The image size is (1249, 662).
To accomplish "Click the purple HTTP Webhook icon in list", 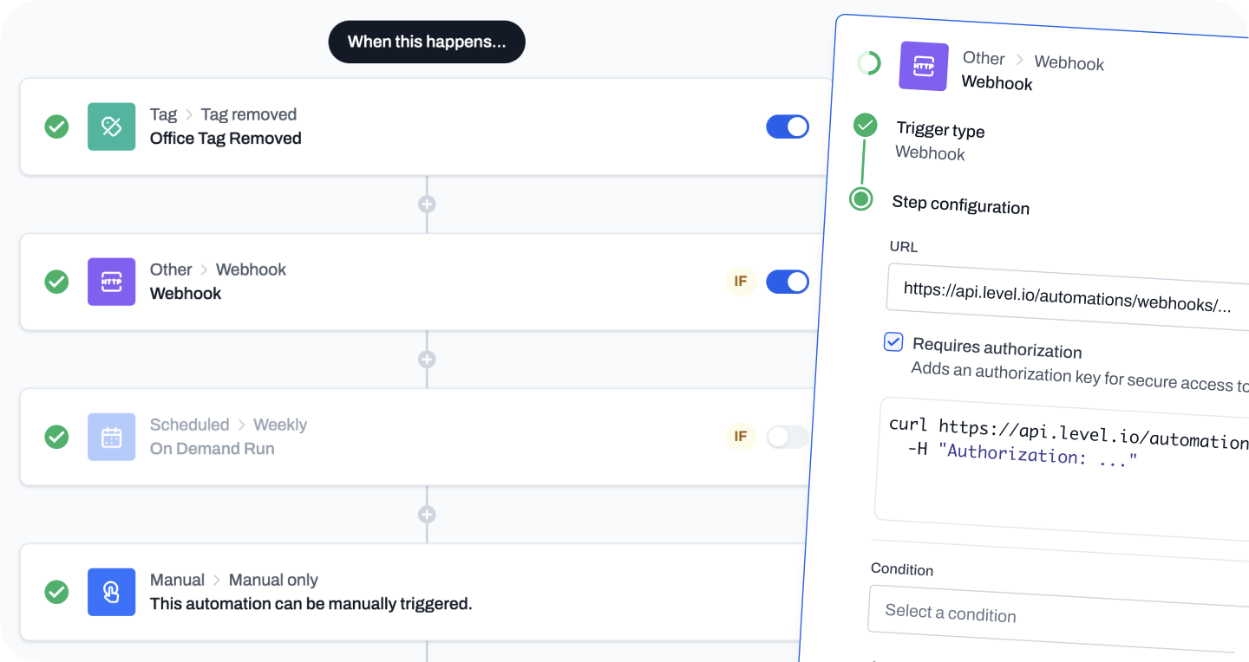I will pyautogui.click(x=111, y=282).
